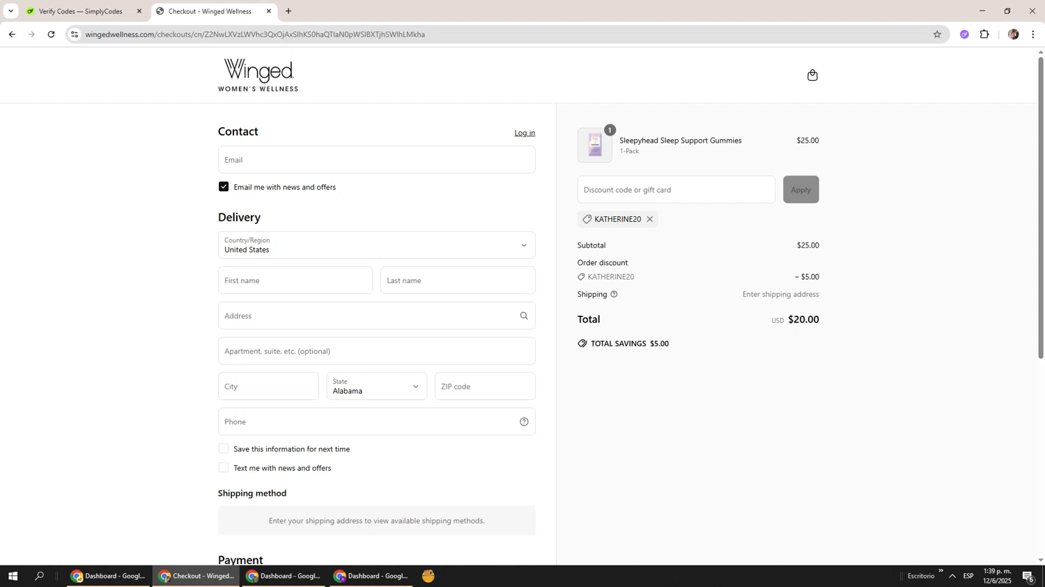Click the Enter shipping address text
The image size is (1045, 587).
[781, 294]
